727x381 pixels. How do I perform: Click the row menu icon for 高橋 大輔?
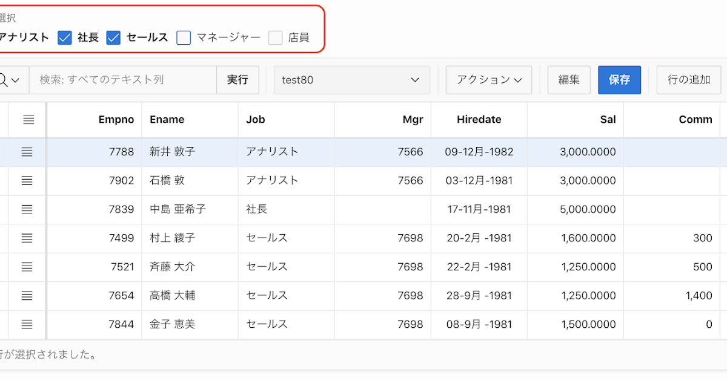pyautogui.click(x=27, y=296)
